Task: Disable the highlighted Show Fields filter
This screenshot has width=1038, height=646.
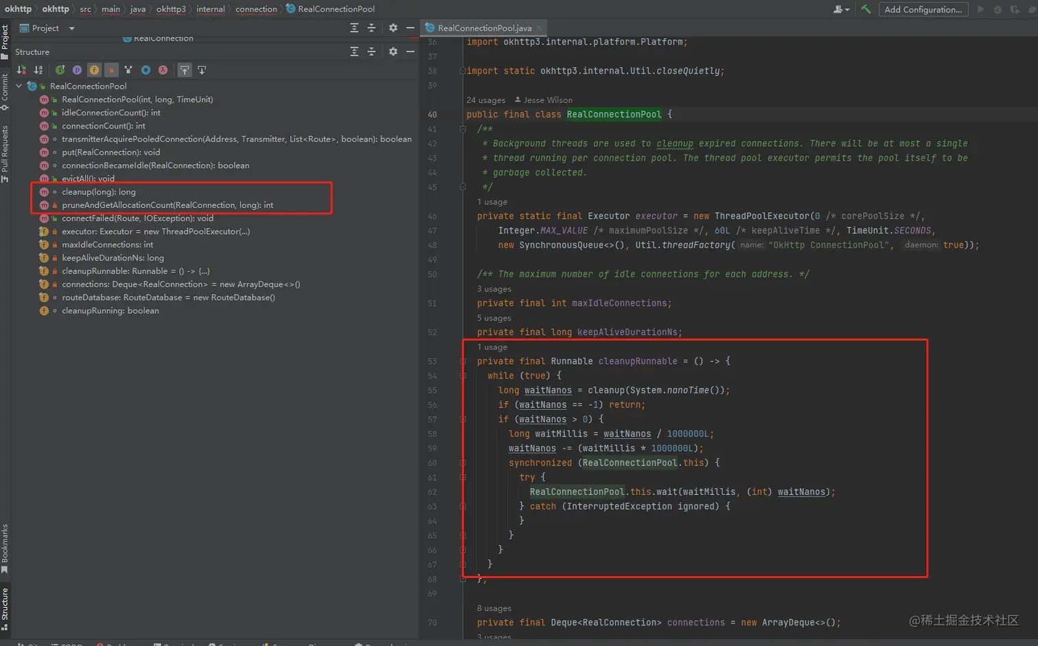Action: pos(94,70)
